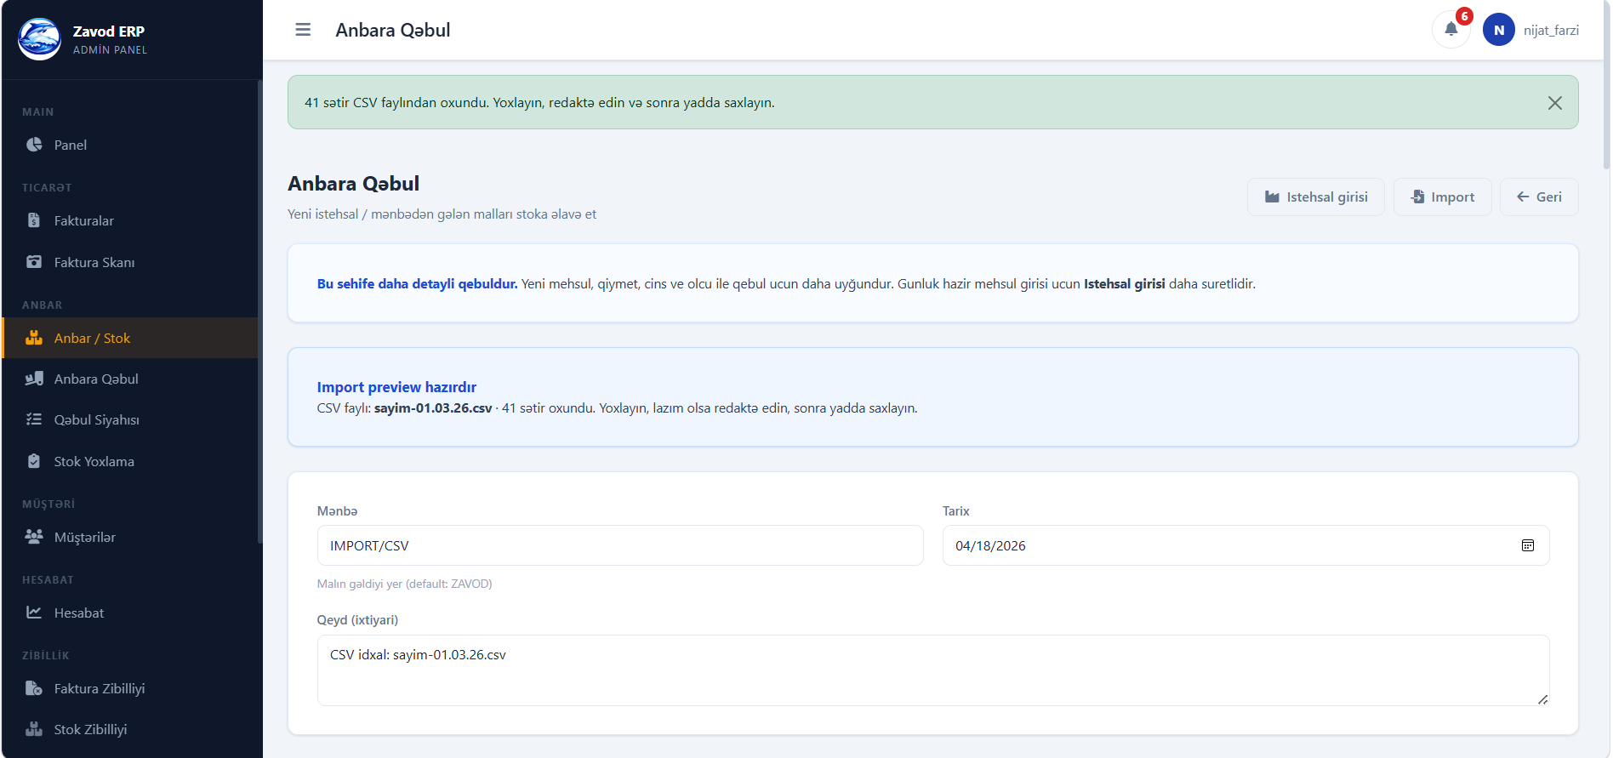Open Panel from the sidebar
Viewport: 1613px width, 758px height.
(x=70, y=145)
